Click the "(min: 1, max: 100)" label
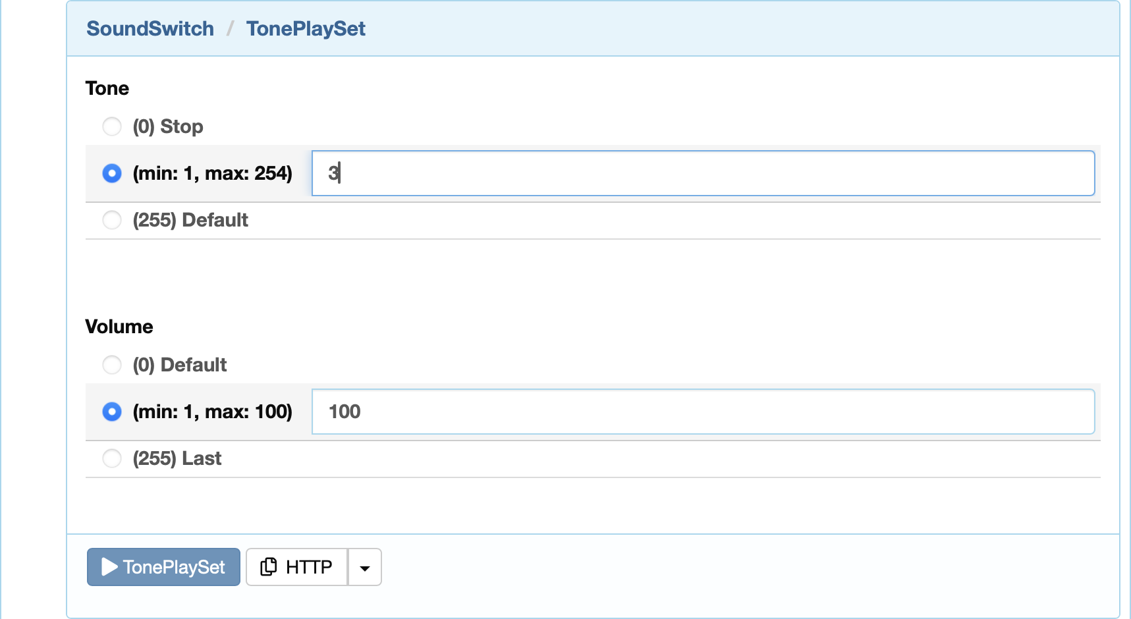 point(212,412)
